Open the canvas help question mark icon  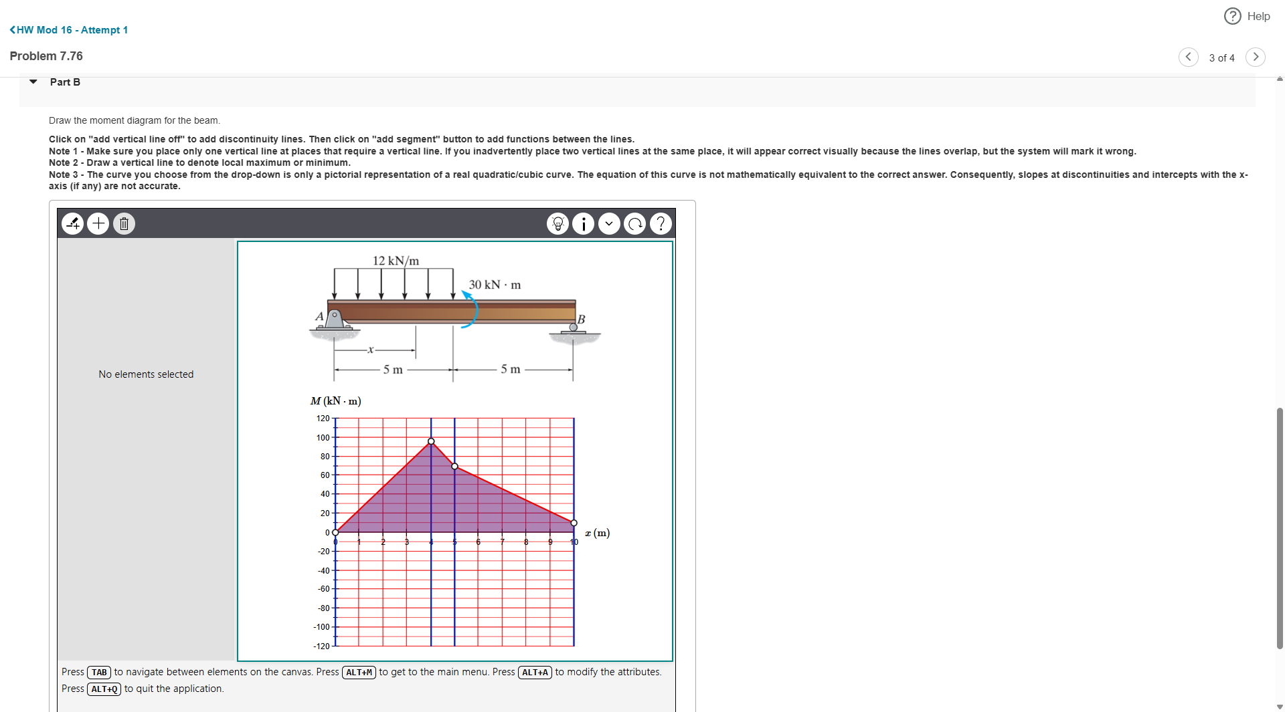pyautogui.click(x=661, y=223)
